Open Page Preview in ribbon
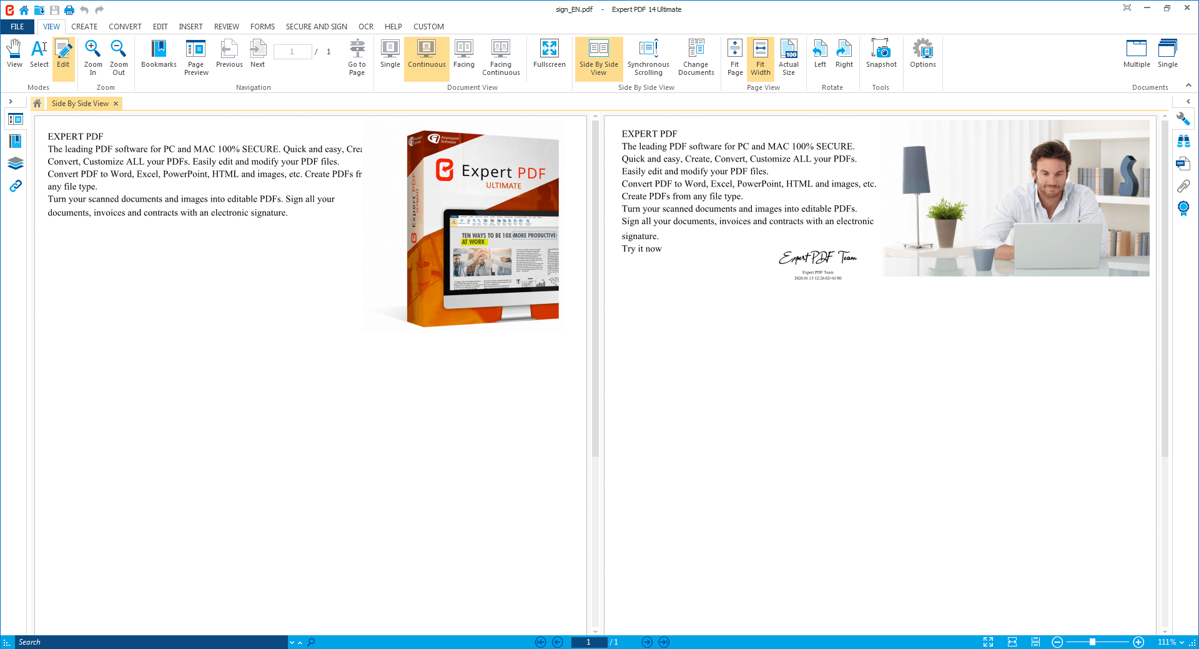 pos(196,57)
